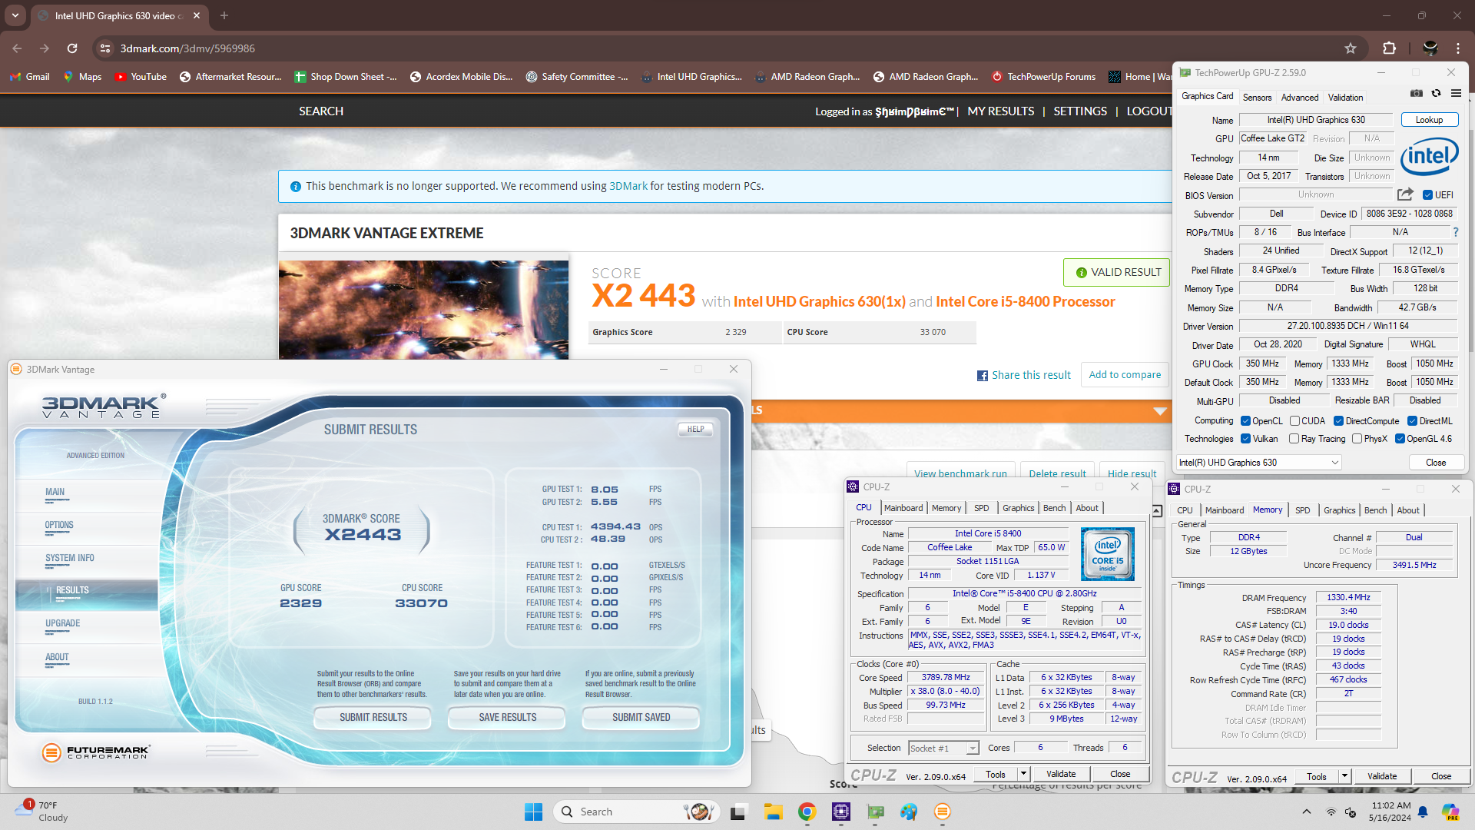The image size is (1475, 830).
Task: Open Gmail bookmark
Action: click(30, 77)
